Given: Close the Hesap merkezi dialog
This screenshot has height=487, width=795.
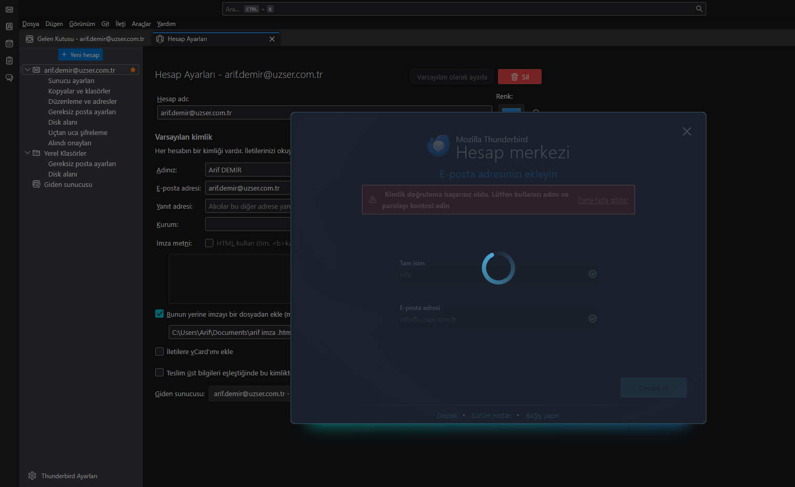Looking at the screenshot, I should tap(687, 131).
